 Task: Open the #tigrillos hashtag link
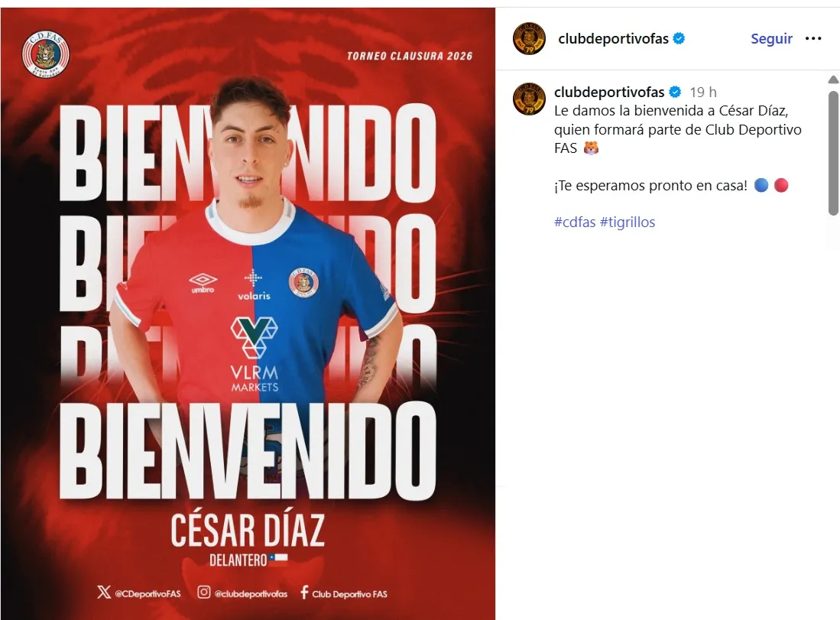click(x=628, y=222)
